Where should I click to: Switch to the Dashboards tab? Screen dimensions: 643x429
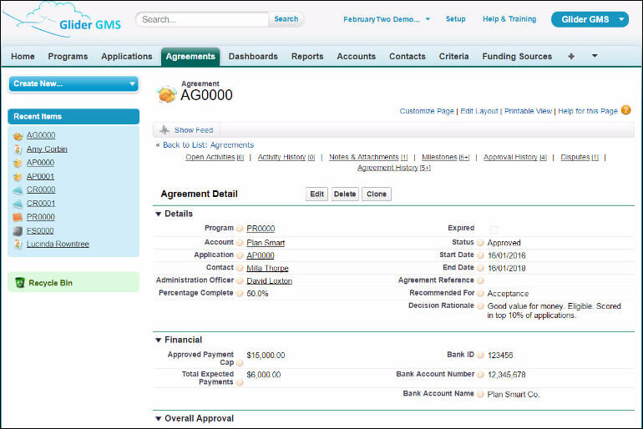pyautogui.click(x=253, y=57)
